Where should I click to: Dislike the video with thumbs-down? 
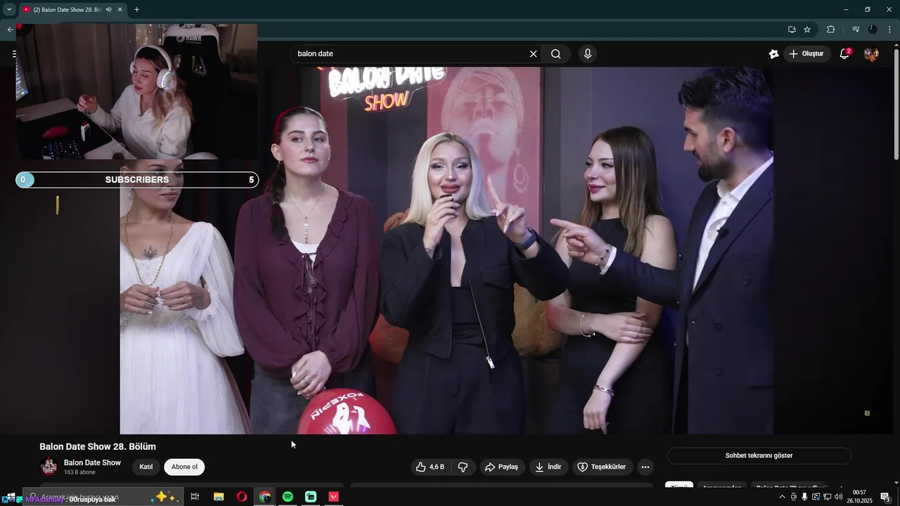pos(463,467)
